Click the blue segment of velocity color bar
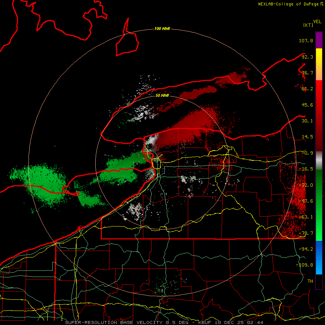Viewport: 325px width, 325px height. tap(319, 257)
